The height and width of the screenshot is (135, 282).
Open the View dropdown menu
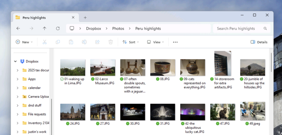(156, 42)
